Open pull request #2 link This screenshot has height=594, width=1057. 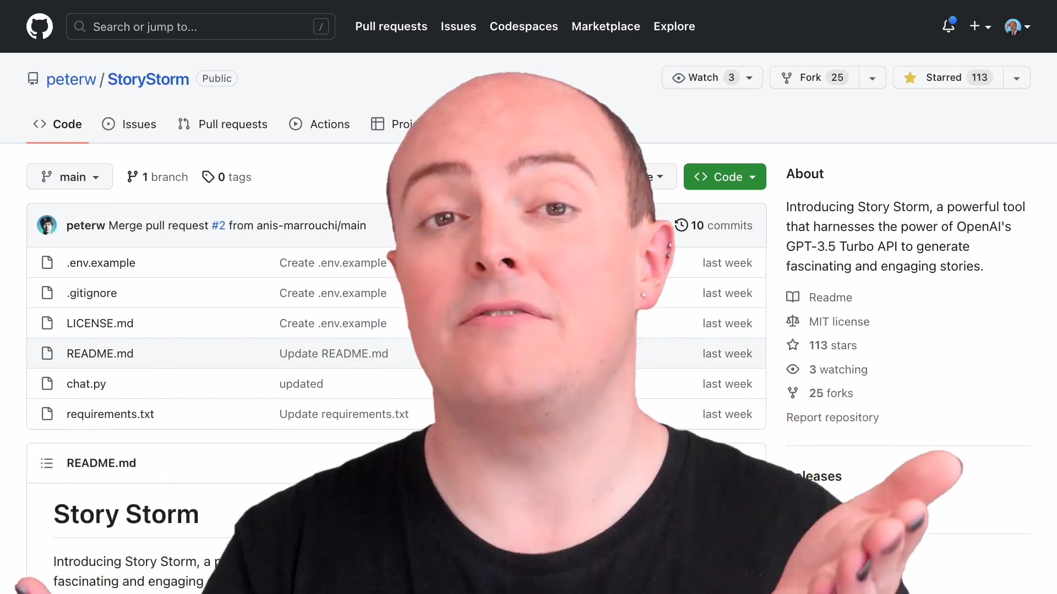tap(219, 226)
